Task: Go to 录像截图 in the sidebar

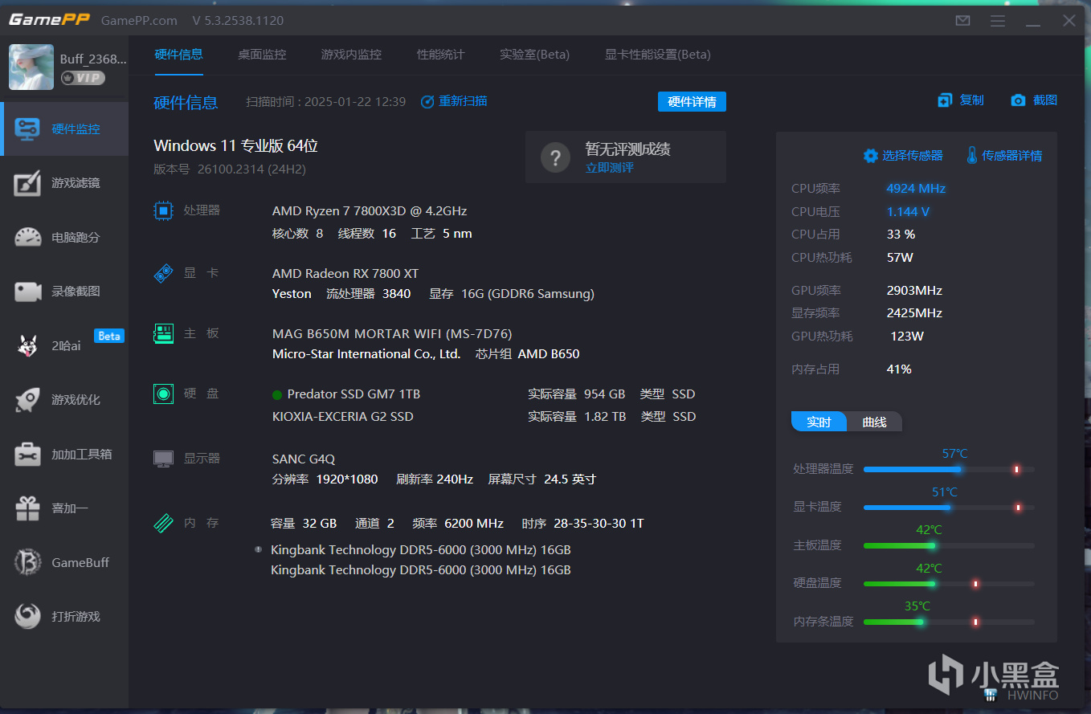Action: pos(64,291)
